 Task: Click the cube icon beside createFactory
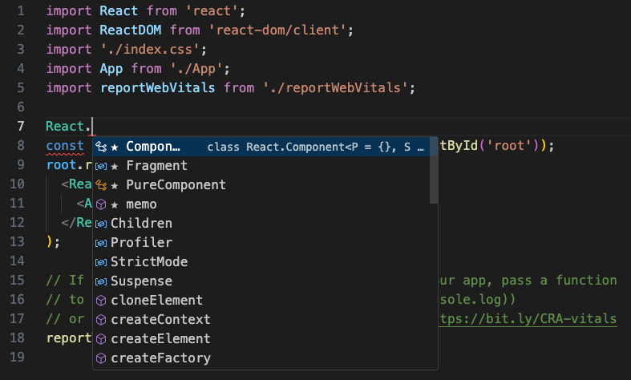[102, 358]
